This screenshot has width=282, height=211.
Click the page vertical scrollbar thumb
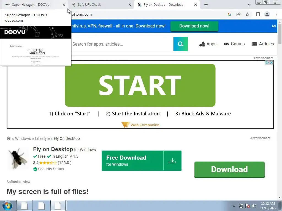coord(280,34)
